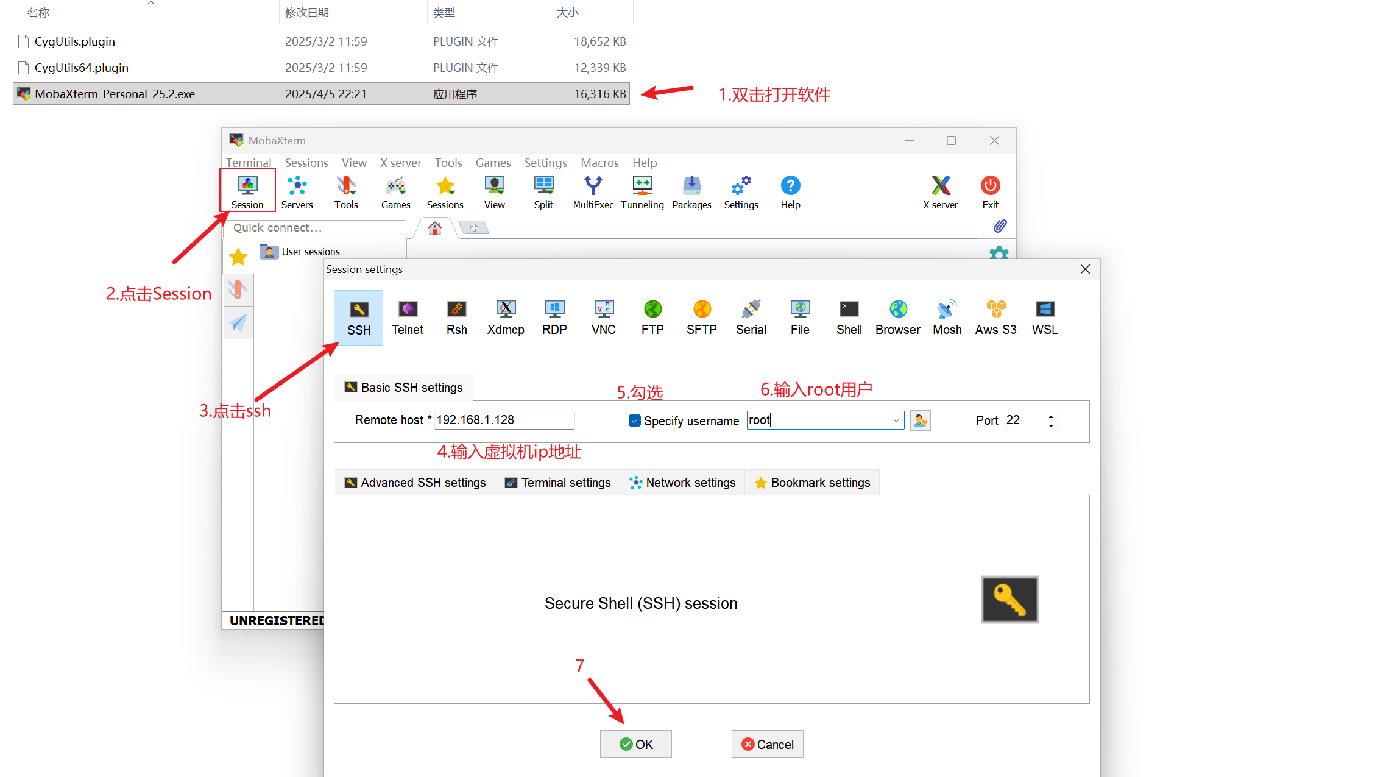This screenshot has width=1400, height=777.
Task: Close the Session settings dialog
Action: (x=1085, y=269)
